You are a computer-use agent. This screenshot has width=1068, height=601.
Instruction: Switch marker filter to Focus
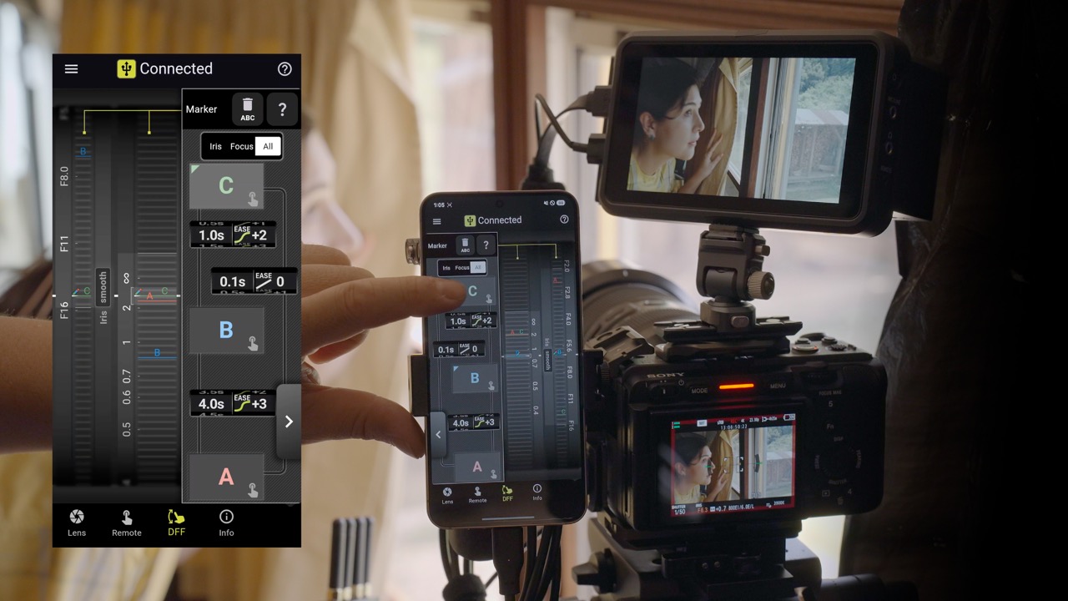pos(241,146)
